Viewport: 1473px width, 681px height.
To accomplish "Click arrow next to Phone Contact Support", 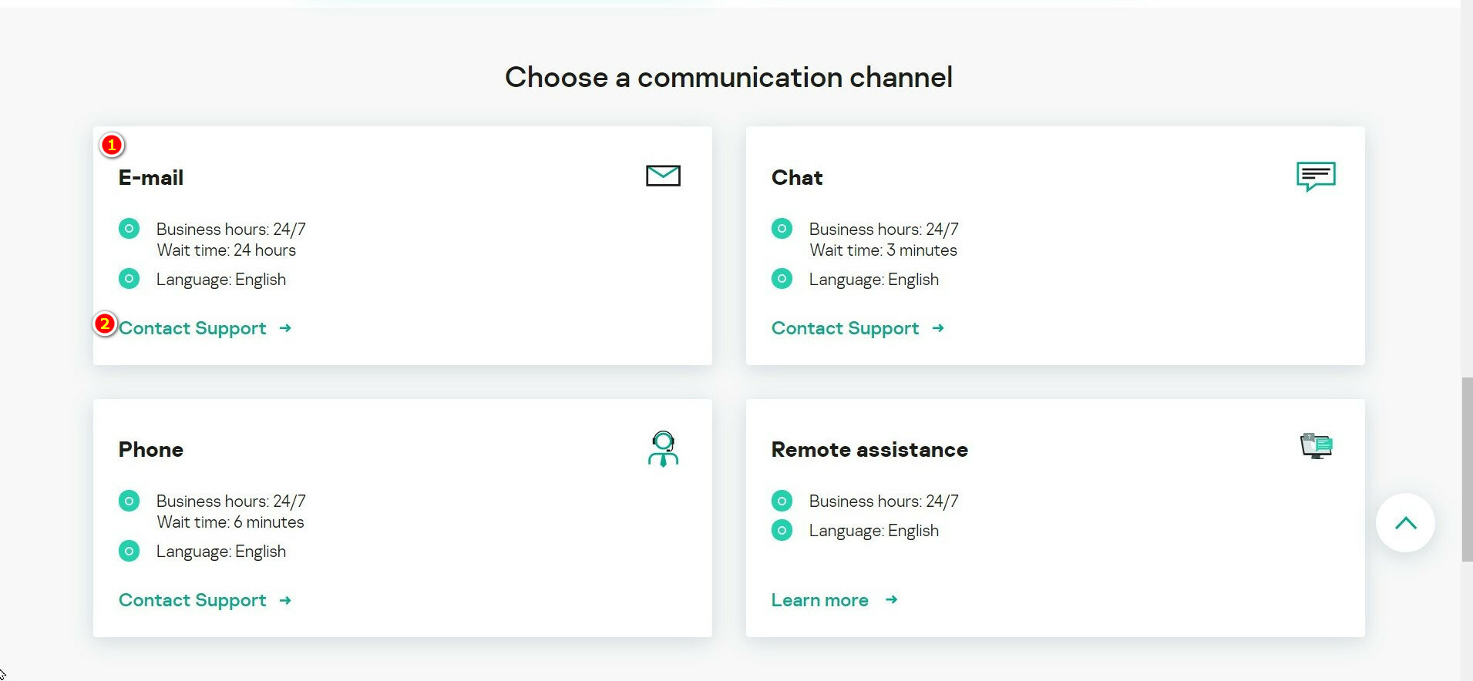I will (285, 600).
